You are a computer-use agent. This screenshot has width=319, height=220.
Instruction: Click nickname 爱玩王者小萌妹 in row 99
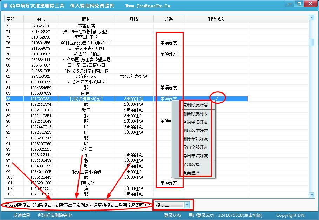coord(87,172)
